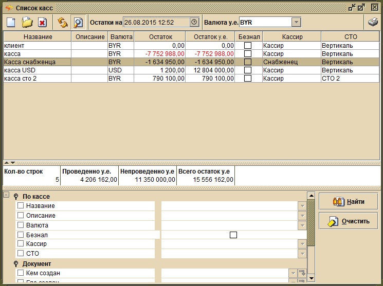
Task: Open the Кем создан filter dropdown
Action: [293, 273]
